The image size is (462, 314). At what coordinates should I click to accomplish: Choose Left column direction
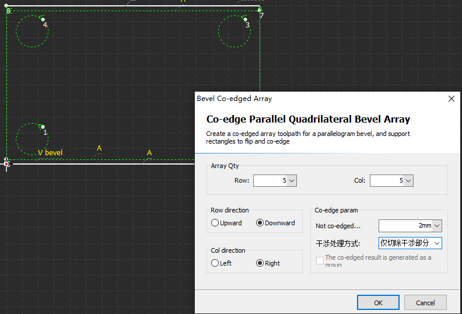pyautogui.click(x=215, y=263)
